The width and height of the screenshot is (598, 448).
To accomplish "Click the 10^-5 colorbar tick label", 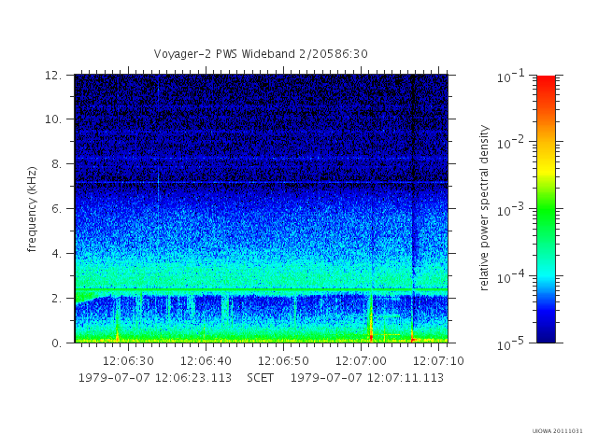I will (511, 344).
